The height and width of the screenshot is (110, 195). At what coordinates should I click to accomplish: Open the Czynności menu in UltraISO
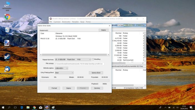coord(57,22)
